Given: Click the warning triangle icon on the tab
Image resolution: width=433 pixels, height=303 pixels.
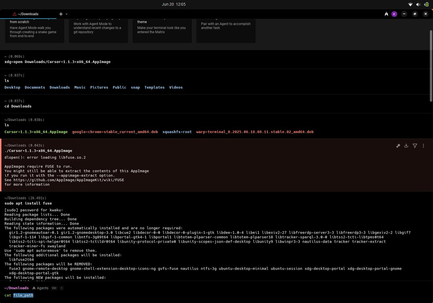Looking at the screenshot, I should coord(14,14).
